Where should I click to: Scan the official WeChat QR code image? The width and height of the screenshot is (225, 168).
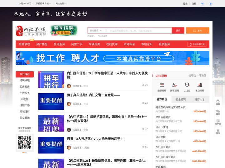click(25, 143)
